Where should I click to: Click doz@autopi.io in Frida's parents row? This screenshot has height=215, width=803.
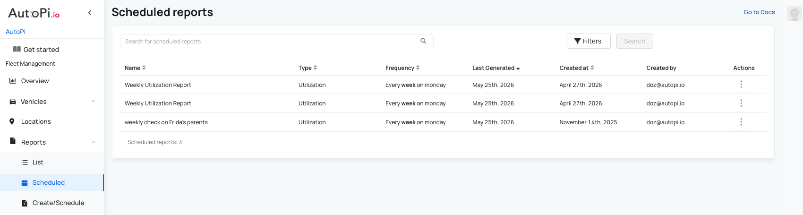[666, 122]
